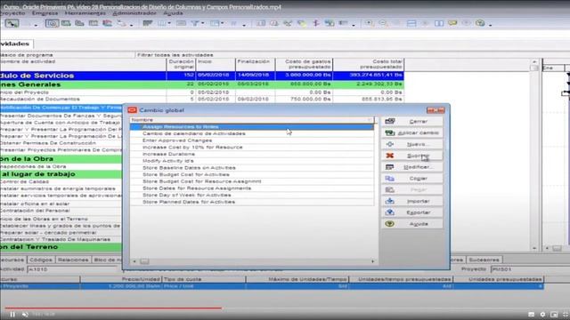Toggle the video subtitles icon
The width and height of the screenshot is (570, 320).
(531, 315)
